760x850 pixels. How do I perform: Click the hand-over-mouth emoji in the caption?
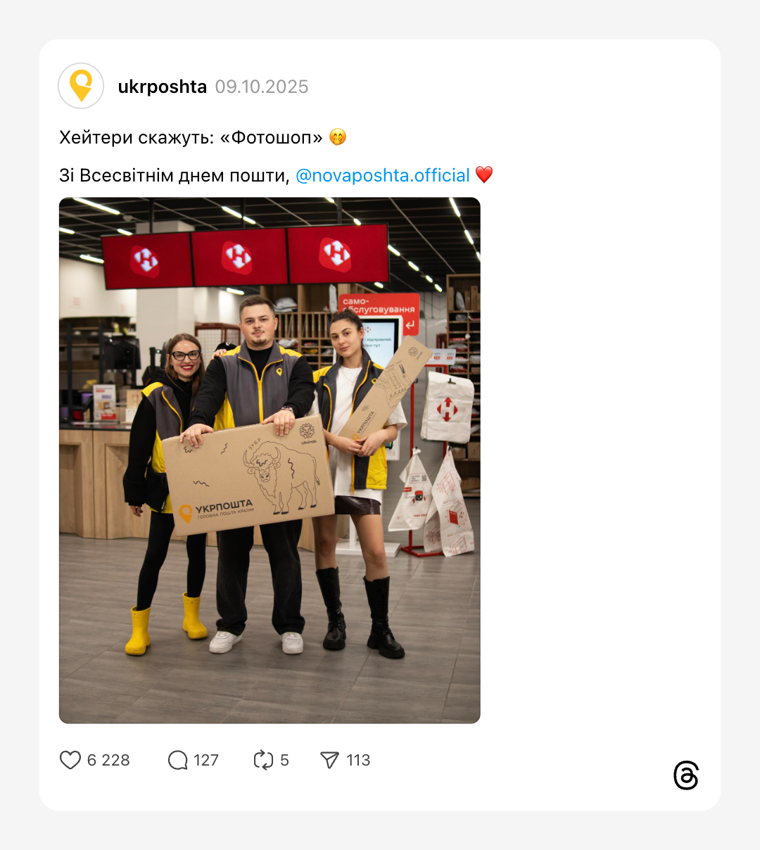pyautogui.click(x=338, y=137)
